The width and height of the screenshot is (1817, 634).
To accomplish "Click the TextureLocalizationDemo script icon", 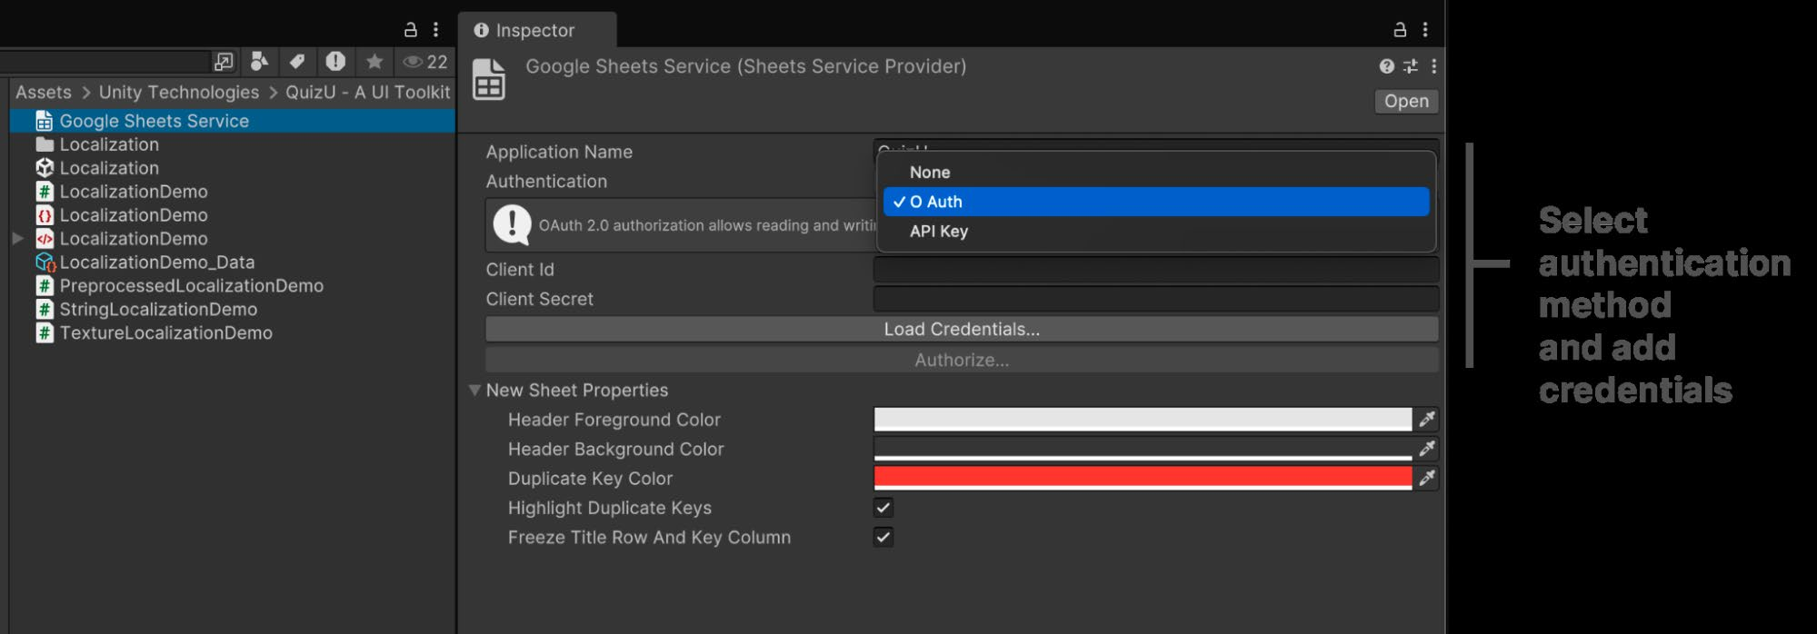I will pyautogui.click(x=44, y=333).
